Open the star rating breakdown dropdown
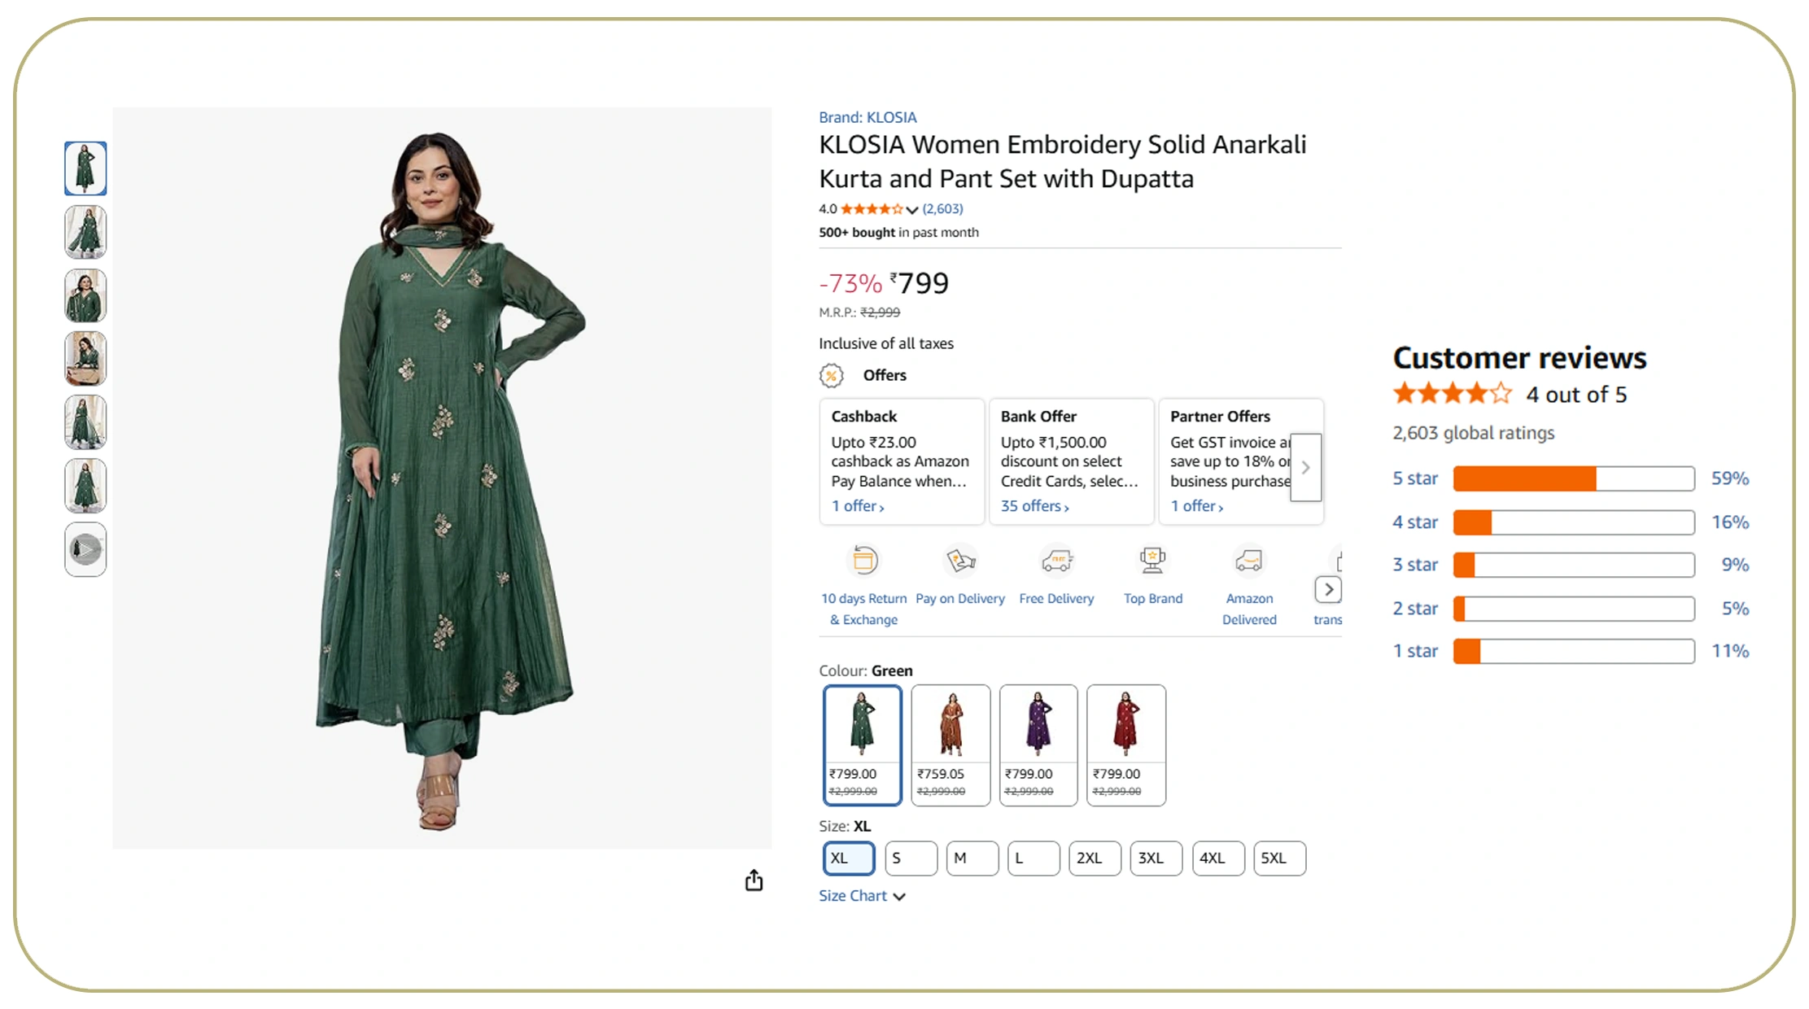Image resolution: width=1809 pixels, height=1009 pixels. click(913, 209)
